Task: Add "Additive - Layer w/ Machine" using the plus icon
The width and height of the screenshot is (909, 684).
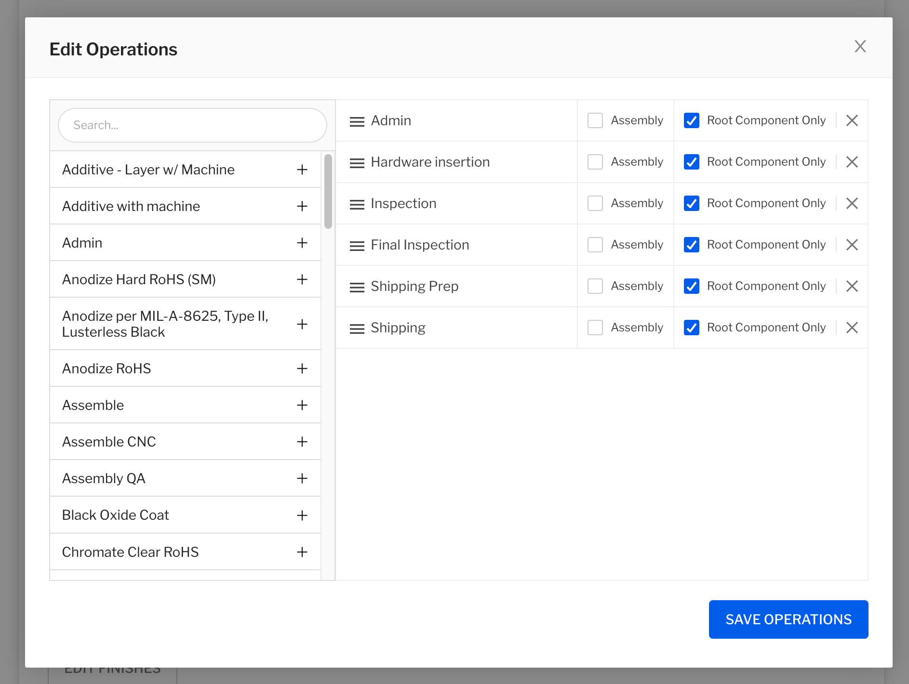Action: 302,170
